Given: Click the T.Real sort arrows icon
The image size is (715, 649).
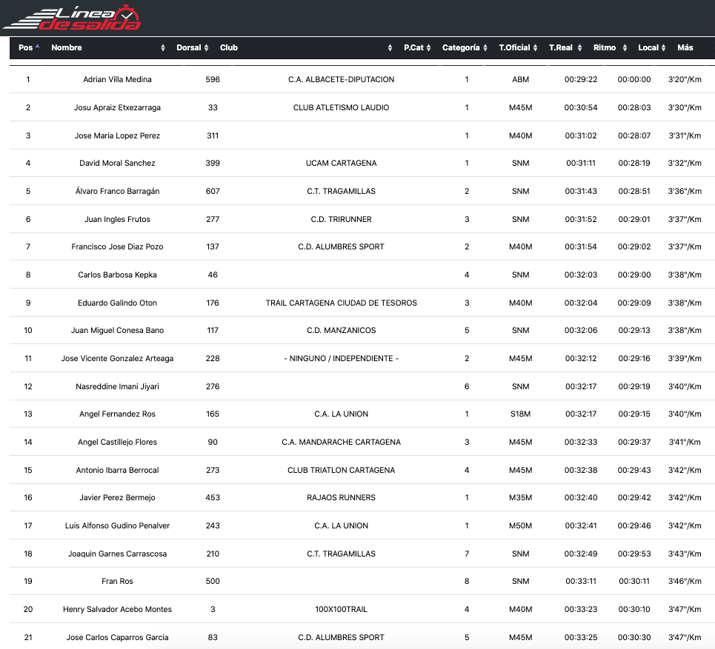Looking at the screenshot, I should click(x=578, y=48).
